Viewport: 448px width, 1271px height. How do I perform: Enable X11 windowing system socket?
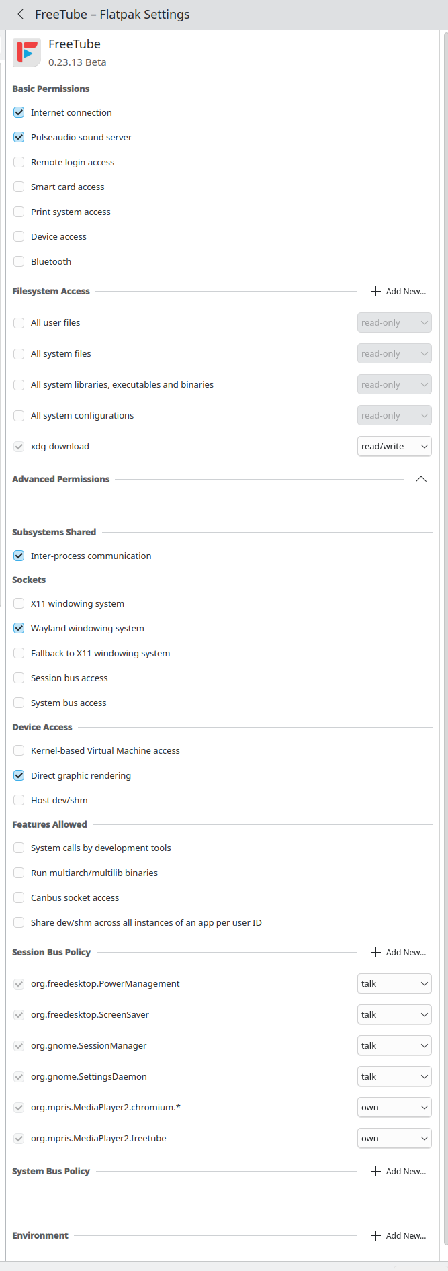tap(19, 603)
